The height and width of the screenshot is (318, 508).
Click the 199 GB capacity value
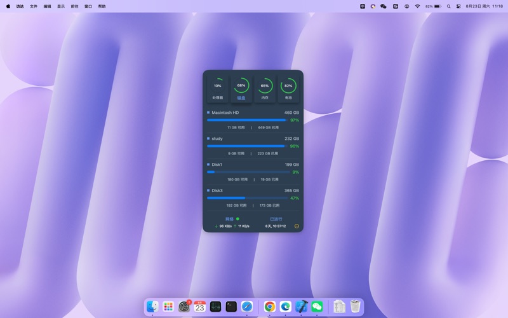[292, 165]
